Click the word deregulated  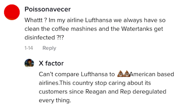click(149, 92)
